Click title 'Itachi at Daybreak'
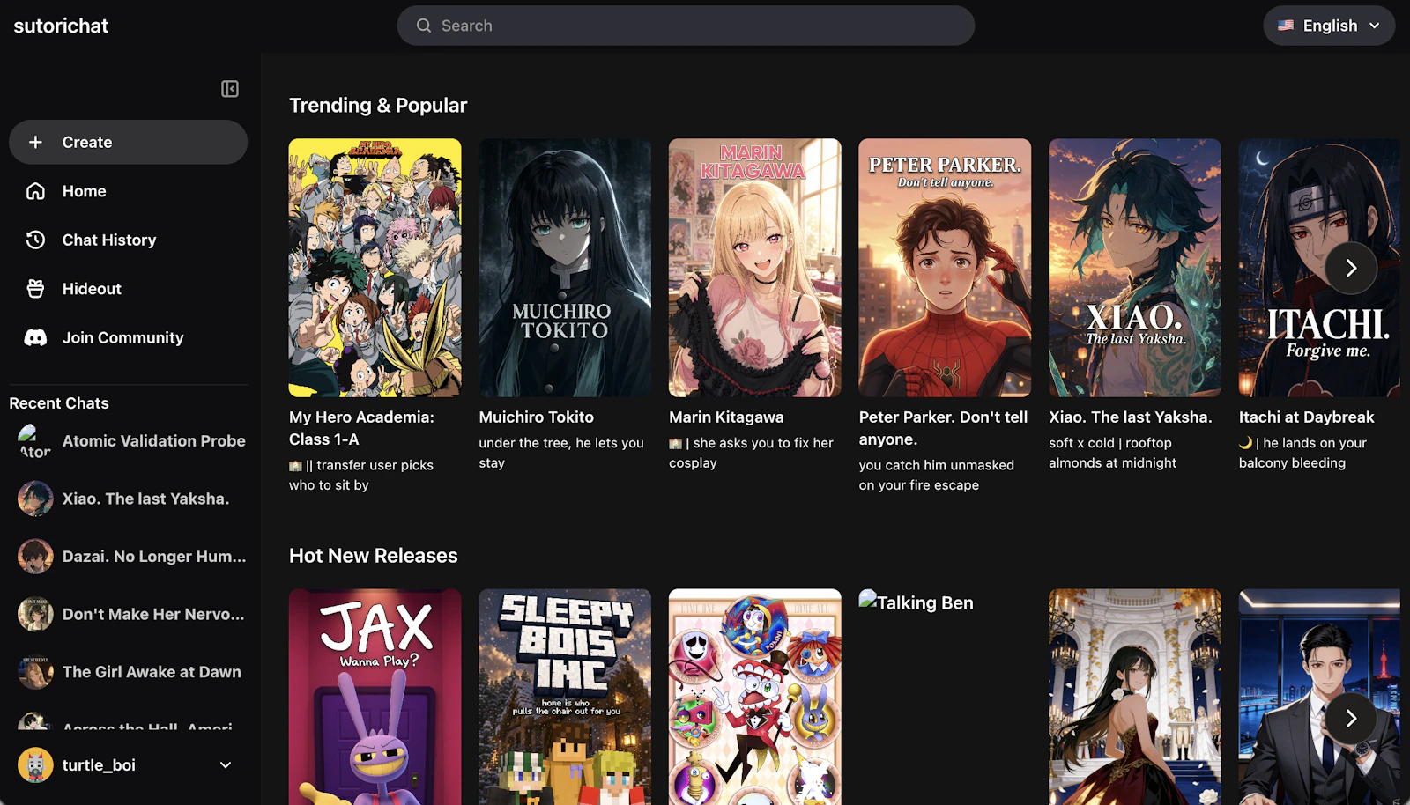 click(1306, 417)
